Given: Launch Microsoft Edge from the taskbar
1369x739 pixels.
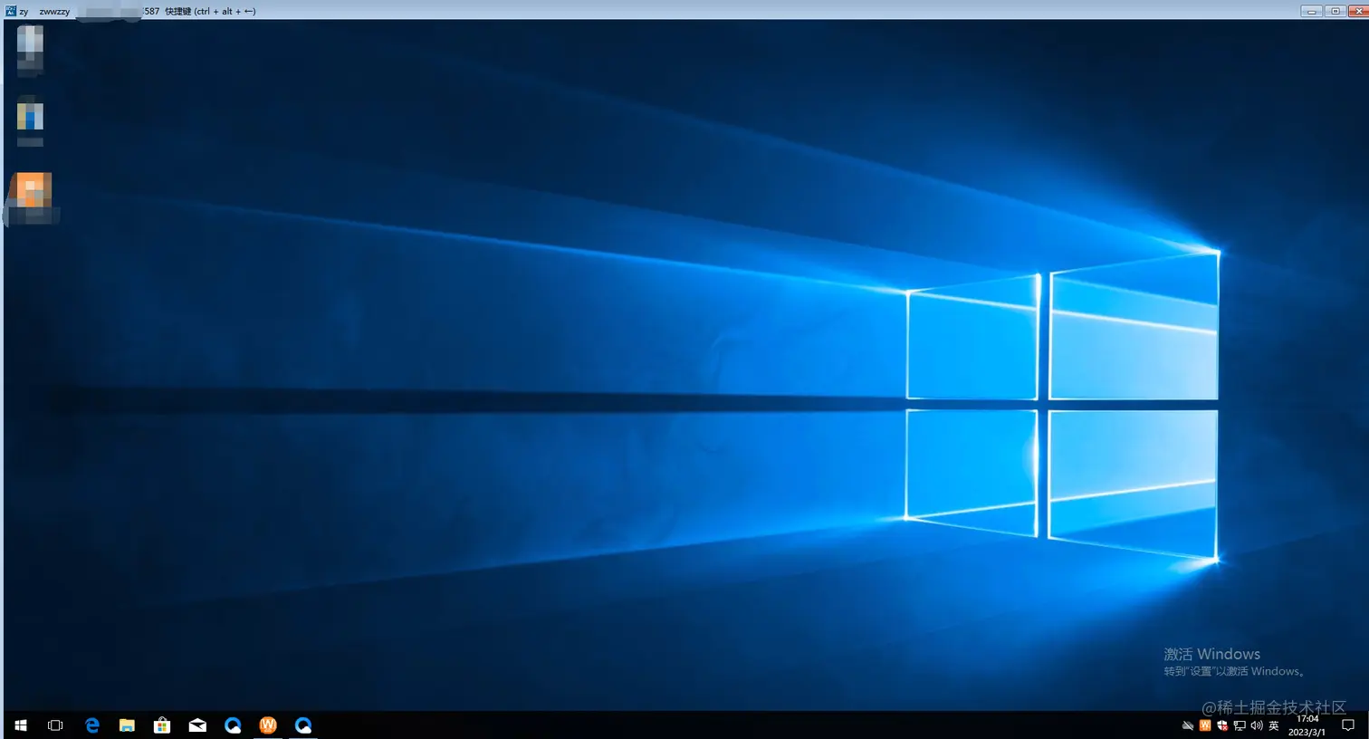Looking at the screenshot, I should click(x=92, y=725).
